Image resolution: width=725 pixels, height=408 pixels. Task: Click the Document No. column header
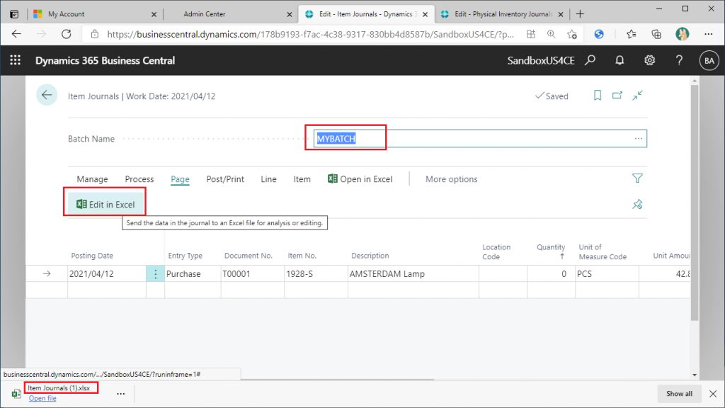click(249, 255)
